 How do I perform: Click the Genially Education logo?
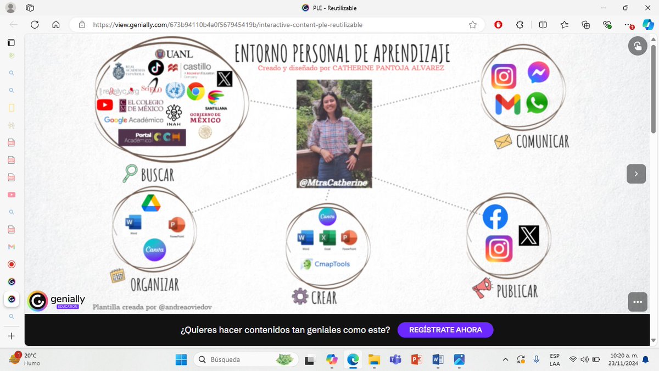click(x=57, y=301)
